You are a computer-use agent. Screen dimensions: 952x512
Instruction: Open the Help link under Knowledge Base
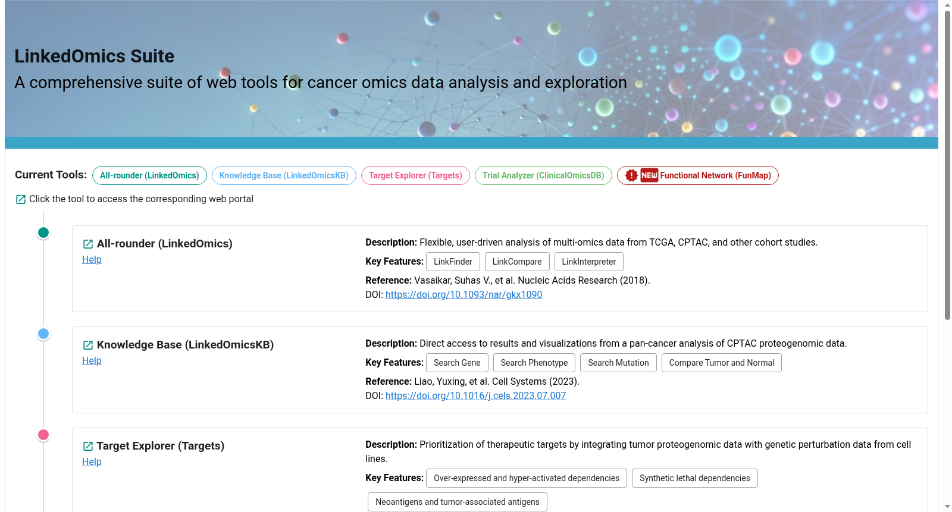click(92, 361)
